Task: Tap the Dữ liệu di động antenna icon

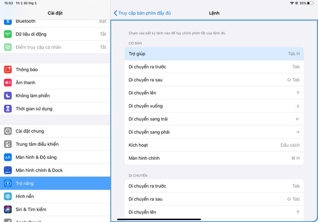Action: tap(8, 34)
